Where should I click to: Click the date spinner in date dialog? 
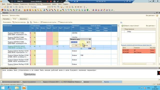click(x=89, y=42)
